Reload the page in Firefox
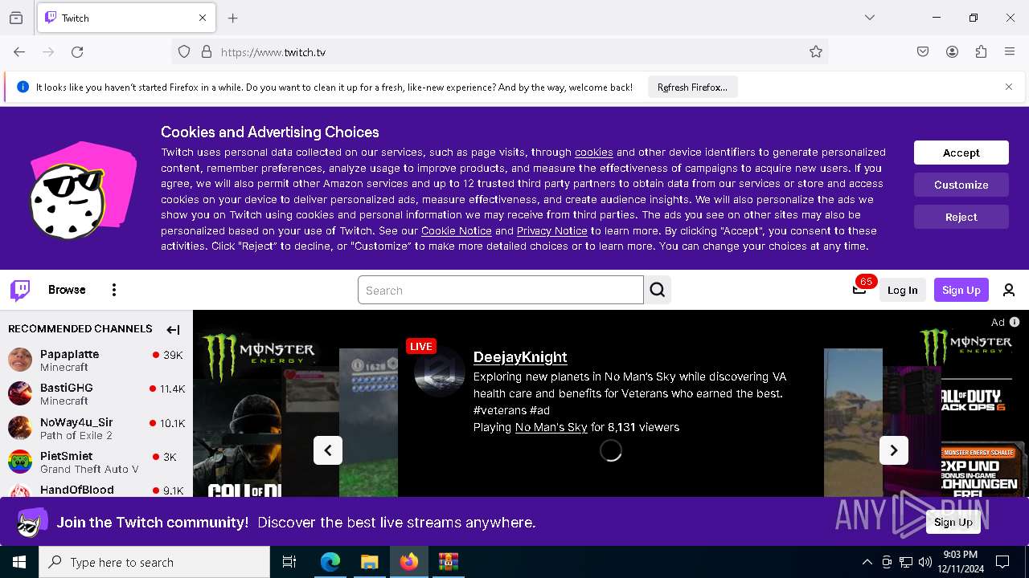The height and width of the screenshot is (578, 1029). click(x=77, y=52)
